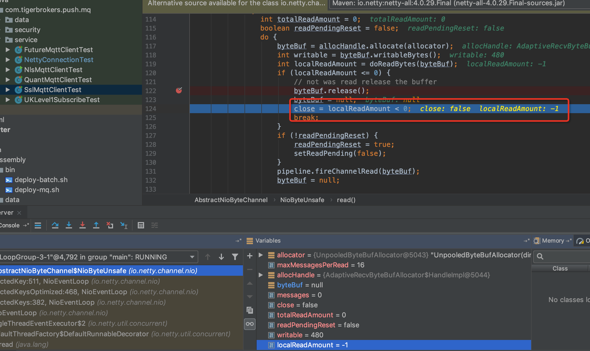The width and height of the screenshot is (590, 351).
Task: Expand the SslMqttClientTest tree node
Action: coord(8,90)
